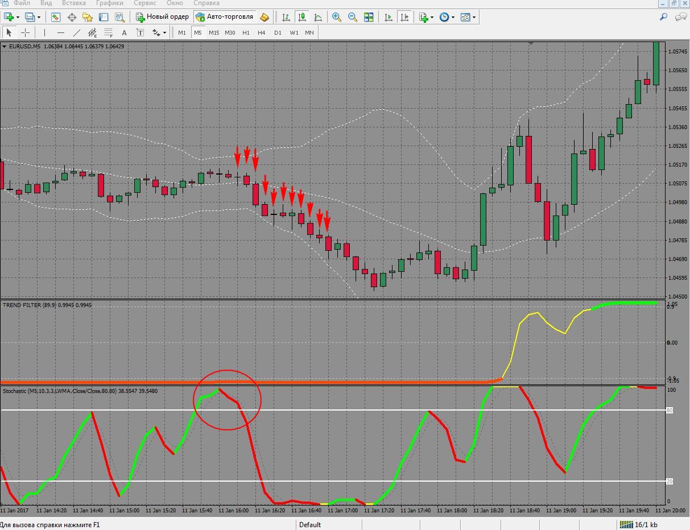Open the periods clock dropdown

(x=453, y=17)
